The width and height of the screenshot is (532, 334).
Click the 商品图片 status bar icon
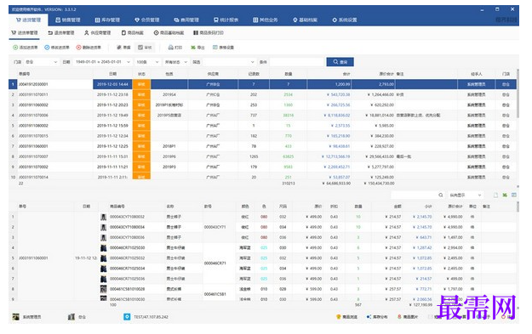click(x=399, y=317)
